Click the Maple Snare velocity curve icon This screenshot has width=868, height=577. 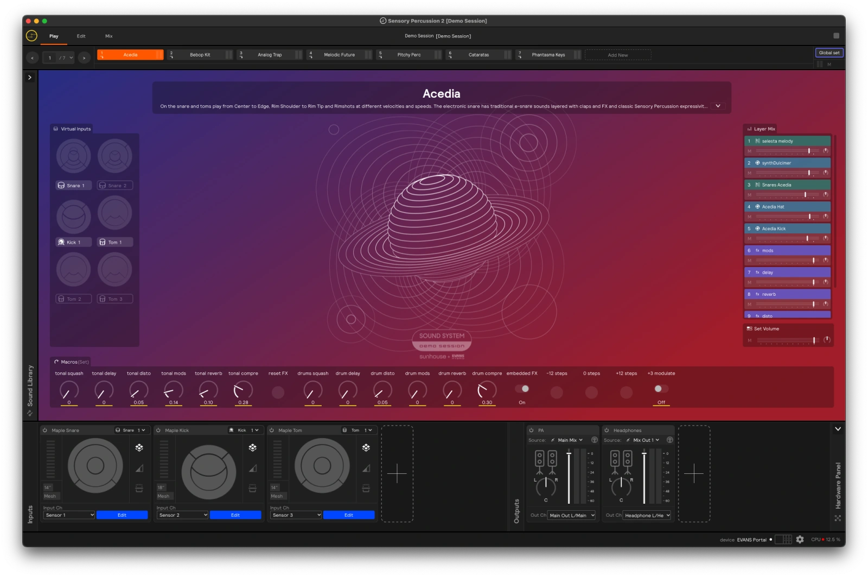coord(139,468)
